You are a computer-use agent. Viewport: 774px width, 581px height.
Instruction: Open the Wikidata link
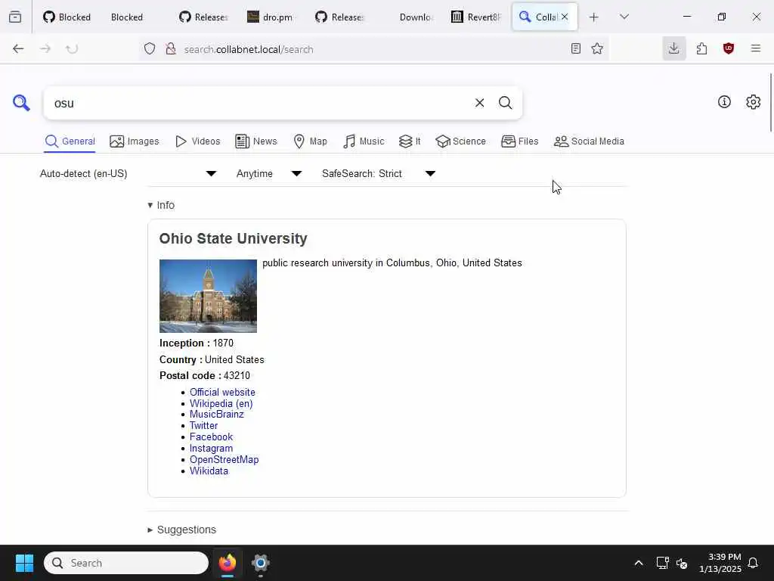[209, 471]
